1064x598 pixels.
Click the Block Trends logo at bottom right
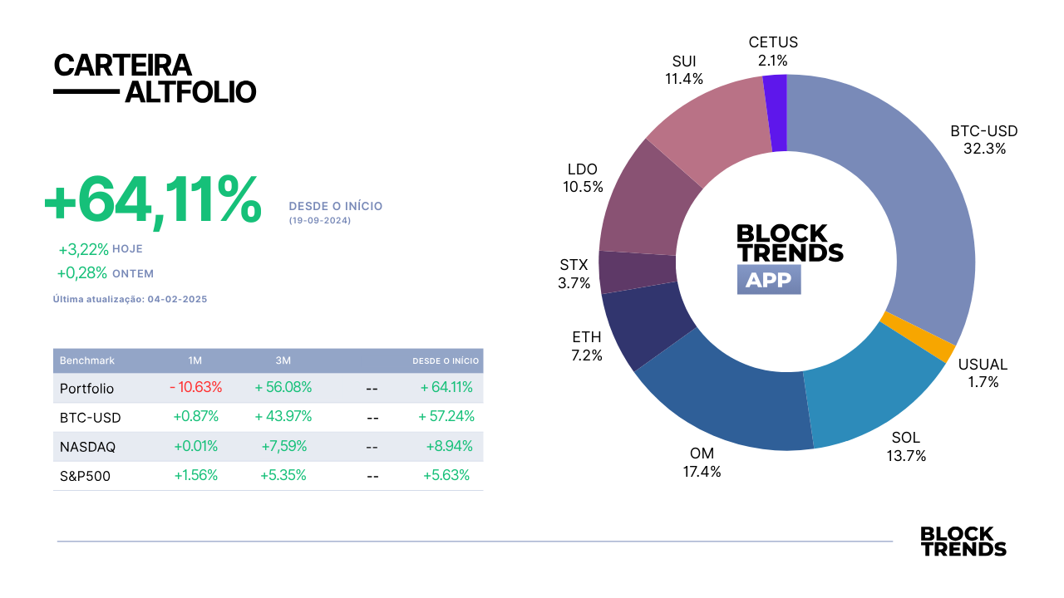tap(963, 542)
